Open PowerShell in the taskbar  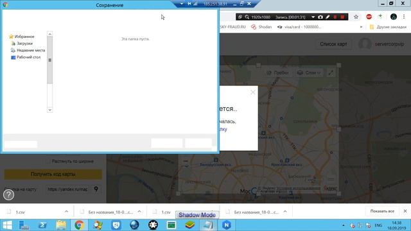42,225
